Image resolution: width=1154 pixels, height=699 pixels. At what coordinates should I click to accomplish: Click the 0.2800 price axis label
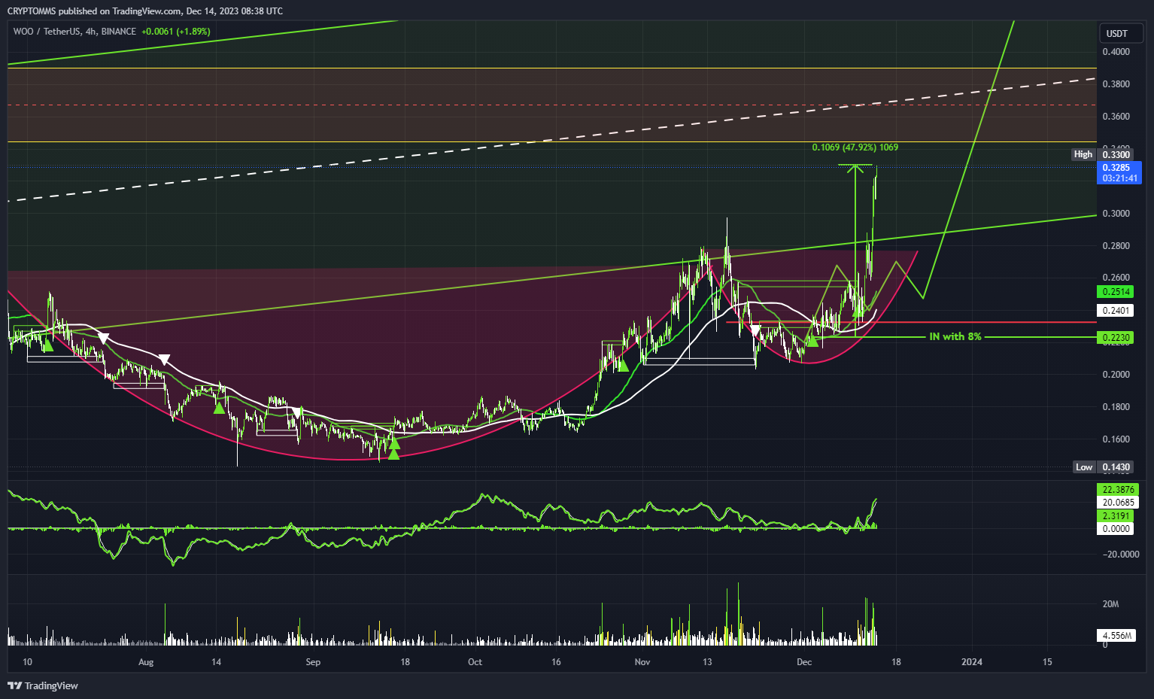pyautogui.click(x=1116, y=246)
